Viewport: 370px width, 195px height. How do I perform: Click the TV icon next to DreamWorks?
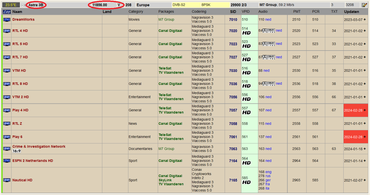[6, 20]
